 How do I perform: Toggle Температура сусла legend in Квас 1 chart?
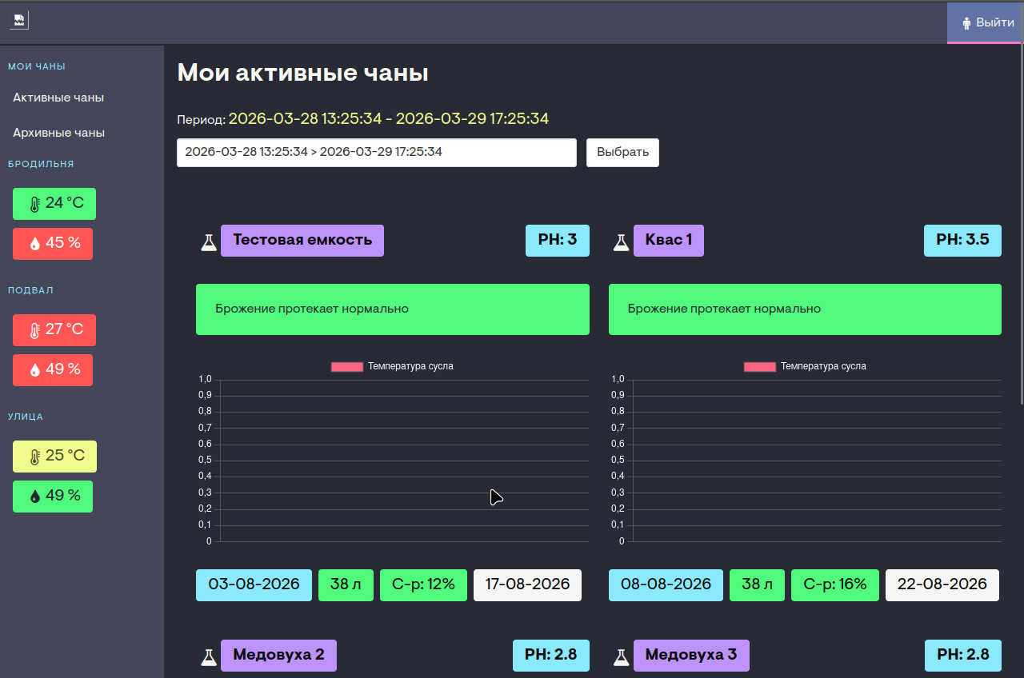coord(805,366)
